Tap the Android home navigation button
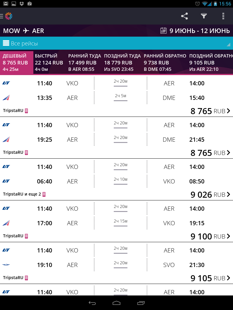The image size is (233, 310). coord(116,303)
